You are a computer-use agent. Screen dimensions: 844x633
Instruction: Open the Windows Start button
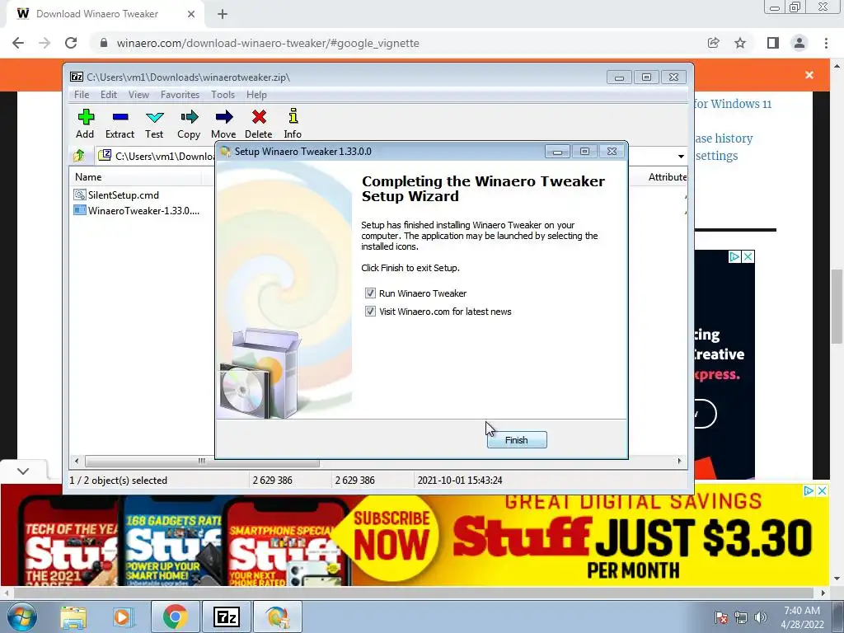tap(21, 617)
